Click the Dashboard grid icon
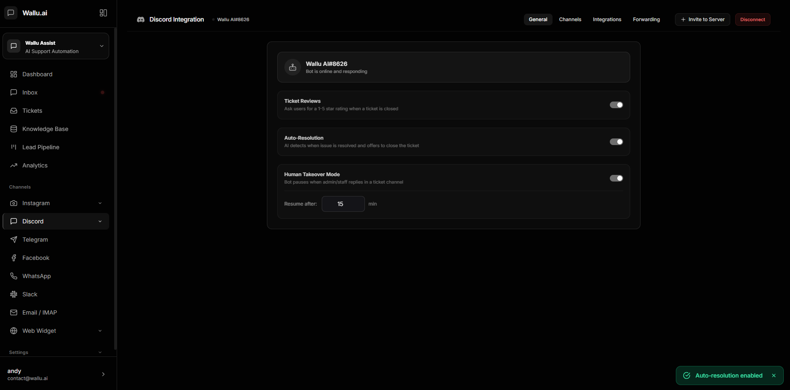Screen dimensions: 790x390 [x=14, y=74]
